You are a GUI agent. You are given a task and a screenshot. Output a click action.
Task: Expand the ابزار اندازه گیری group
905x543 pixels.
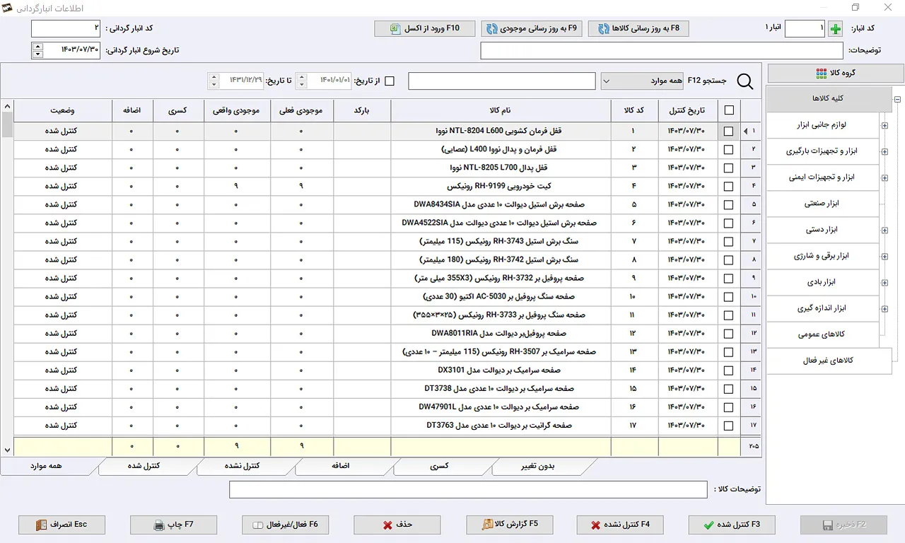884,308
